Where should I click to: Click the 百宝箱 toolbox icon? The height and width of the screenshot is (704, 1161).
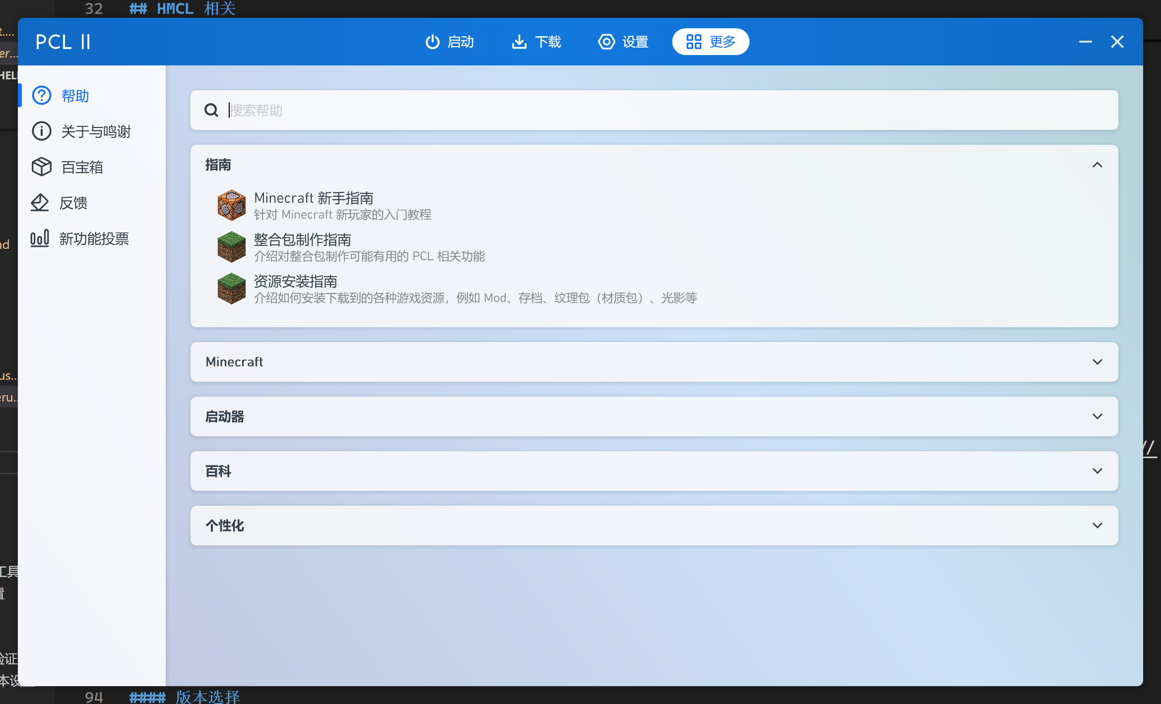pyautogui.click(x=41, y=167)
